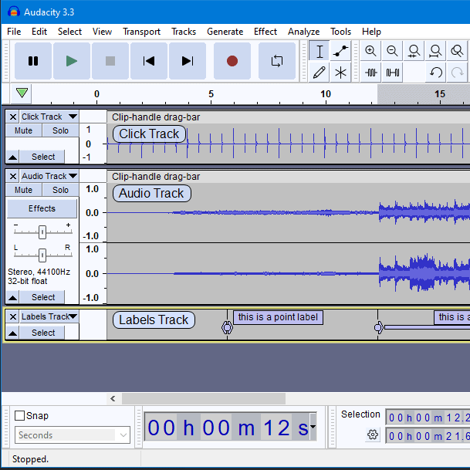This screenshot has height=470, width=470.
Task: Open Effects for the Audio Track
Action: pos(42,208)
